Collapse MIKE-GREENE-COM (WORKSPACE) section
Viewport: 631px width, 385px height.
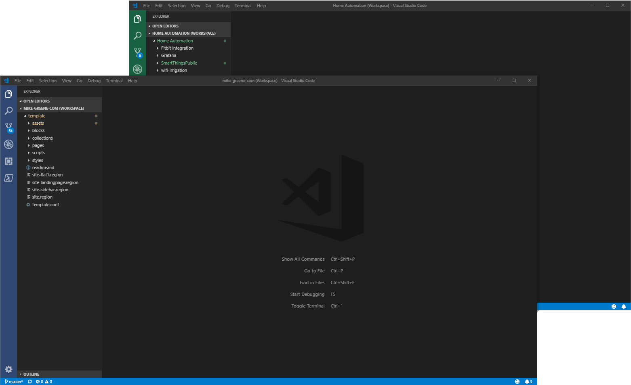coord(59,108)
